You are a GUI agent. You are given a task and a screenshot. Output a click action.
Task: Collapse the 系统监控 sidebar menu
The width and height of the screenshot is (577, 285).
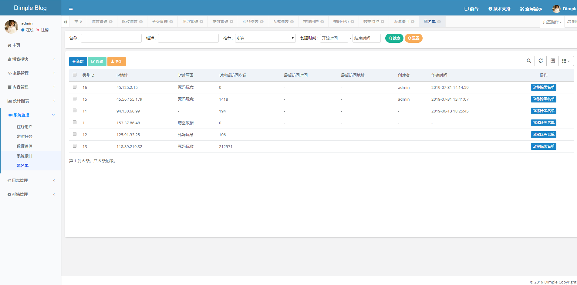coord(30,115)
